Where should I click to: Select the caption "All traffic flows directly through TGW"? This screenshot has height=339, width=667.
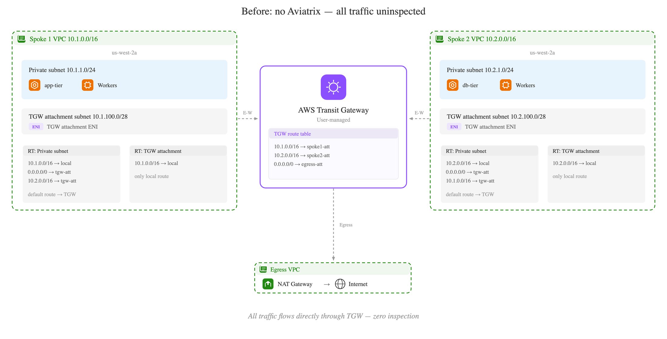[305, 316]
